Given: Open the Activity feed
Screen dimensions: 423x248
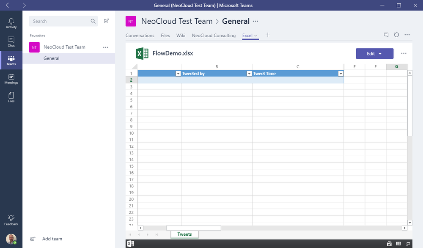Looking at the screenshot, I should click(x=11, y=23).
